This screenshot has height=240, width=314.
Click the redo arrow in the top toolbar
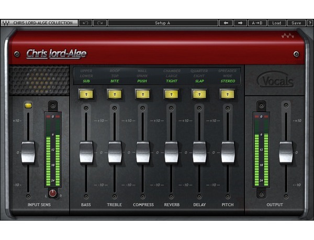click(x=100, y=23)
